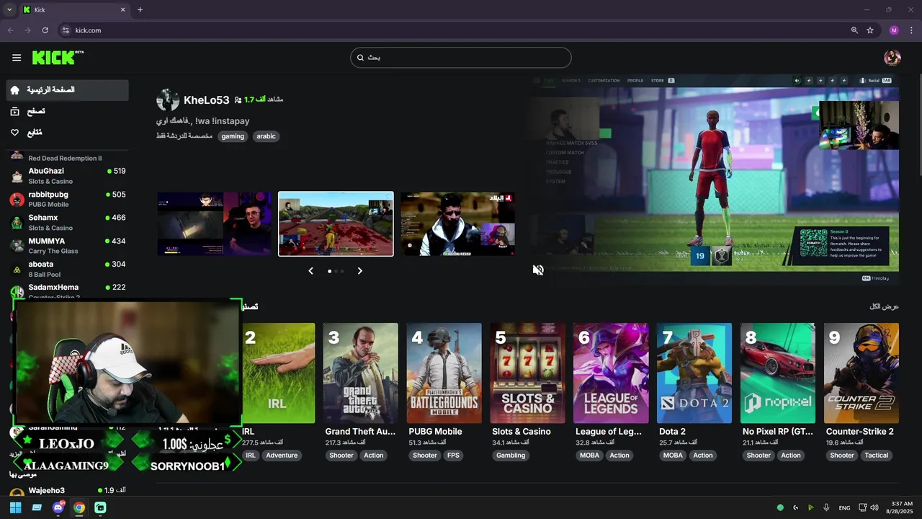Open the Dota 2 category card
This screenshot has width=922, height=519.
[694, 373]
